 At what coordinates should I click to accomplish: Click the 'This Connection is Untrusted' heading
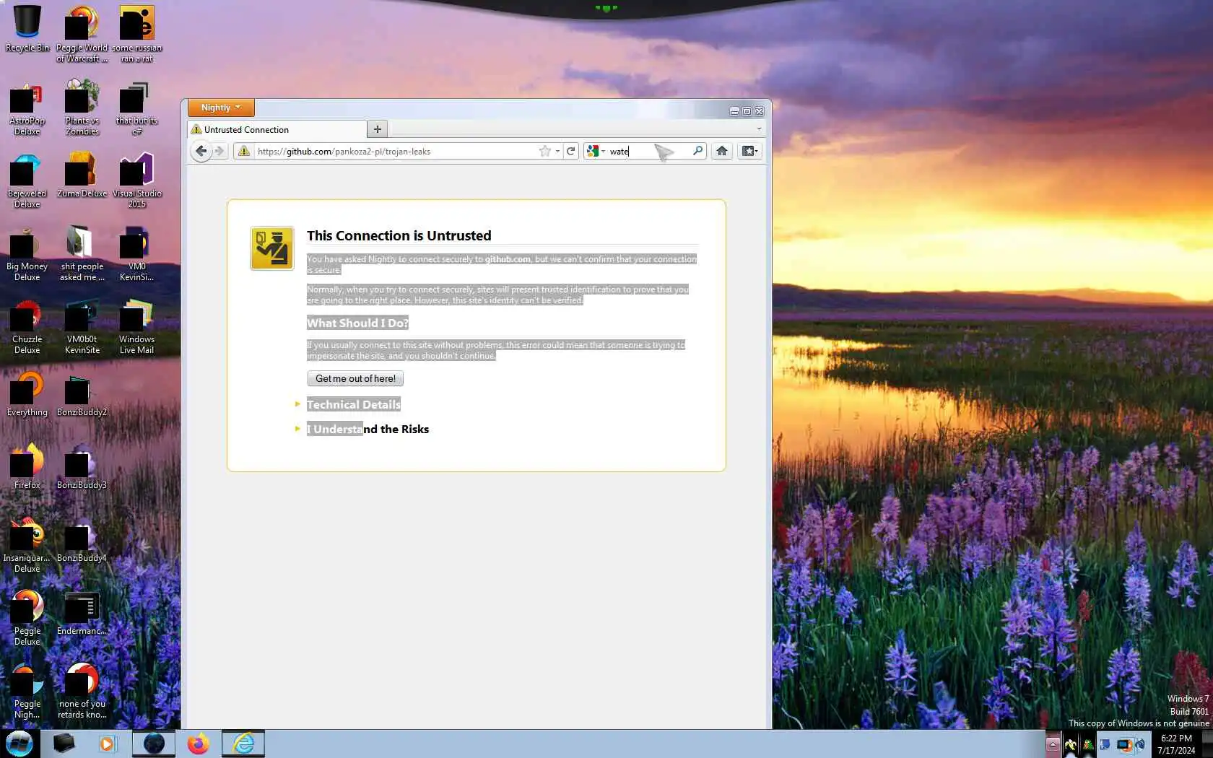click(x=399, y=235)
